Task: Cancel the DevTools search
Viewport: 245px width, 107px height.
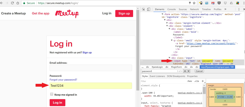Action: (199, 71)
